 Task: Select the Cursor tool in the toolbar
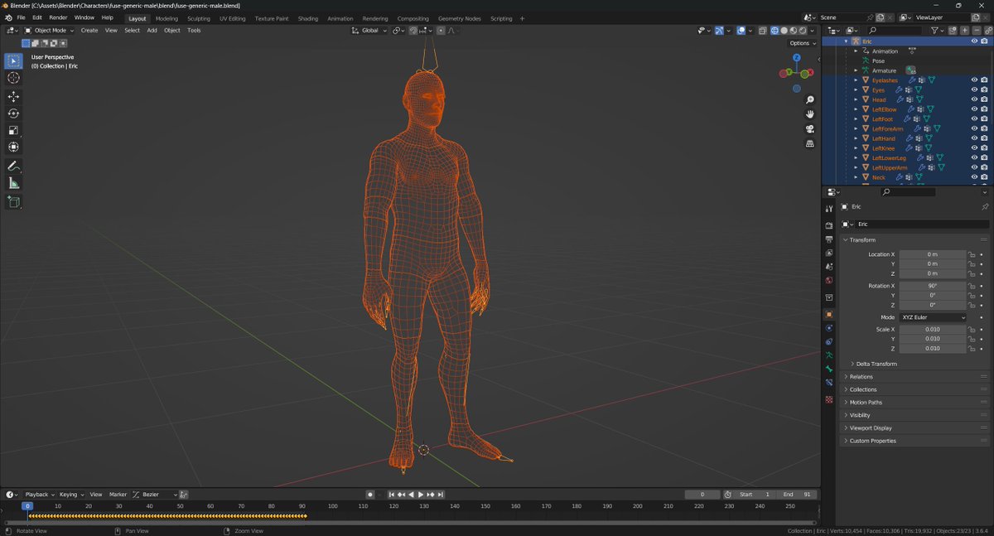point(13,77)
